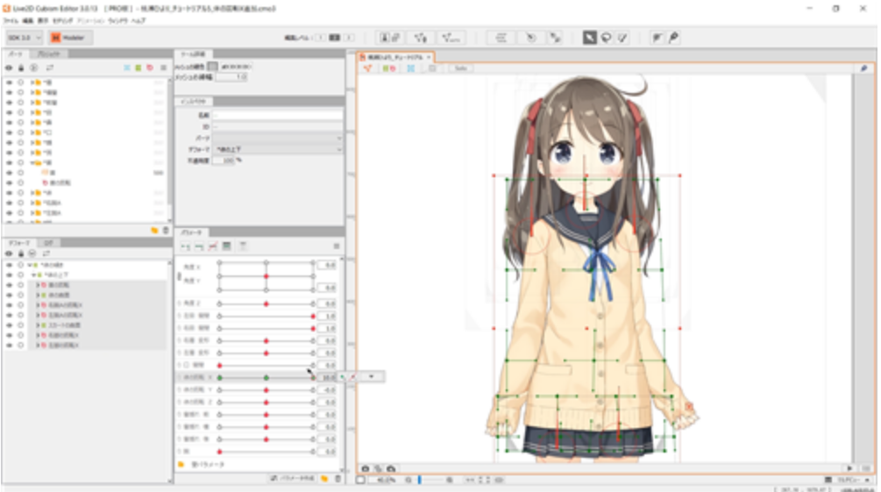
Task: Click the manual mesh edit icon
Action: point(420,38)
